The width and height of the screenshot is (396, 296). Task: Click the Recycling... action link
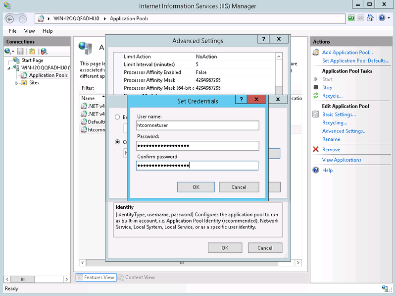coord(335,122)
